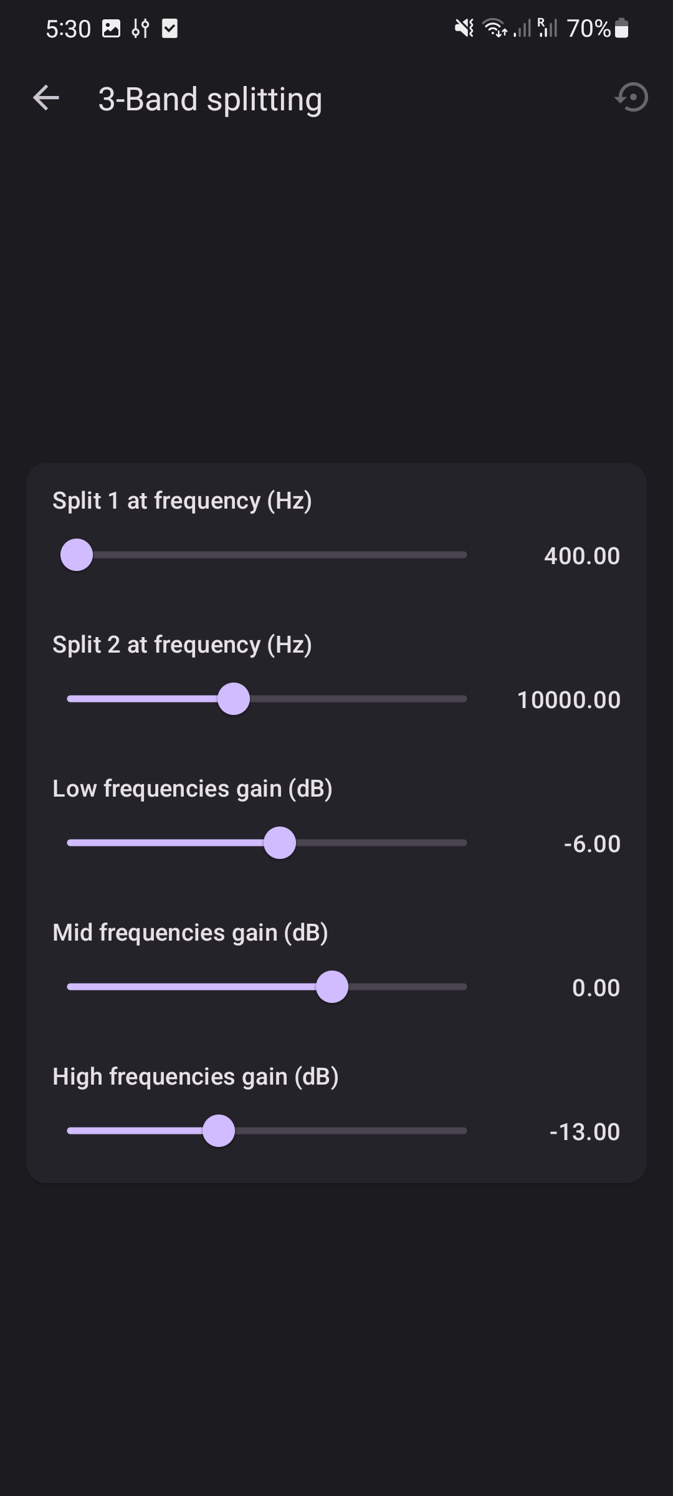Go back using the arrow icon
The image size is (673, 1496).
pos(46,98)
